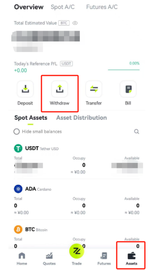Viewport: 163px width, 270px height.
Task: Toggle balance visibility eye icon
Action: click(75, 23)
